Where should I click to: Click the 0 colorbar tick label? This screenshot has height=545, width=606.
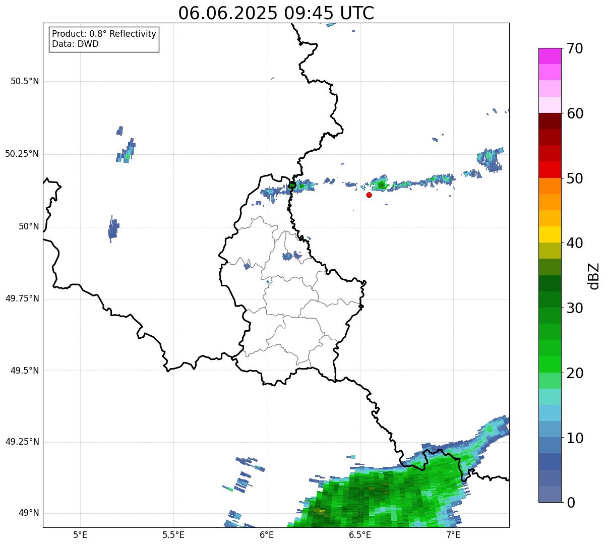571,503
